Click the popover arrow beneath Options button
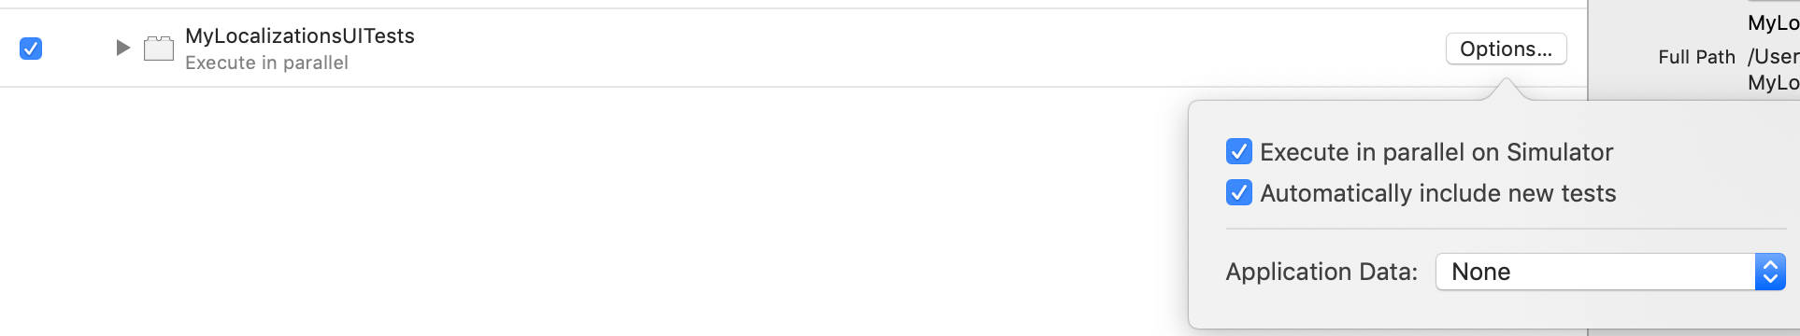The width and height of the screenshot is (1800, 336). pyautogui.click(x=1505, y=90)
